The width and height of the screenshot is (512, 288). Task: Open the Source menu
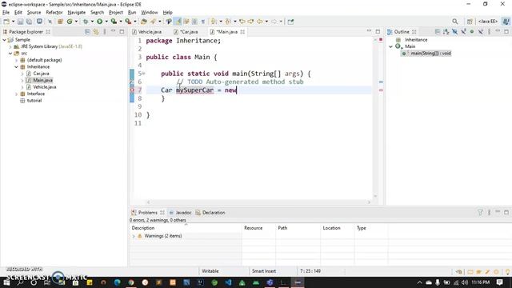coord(34,13)
